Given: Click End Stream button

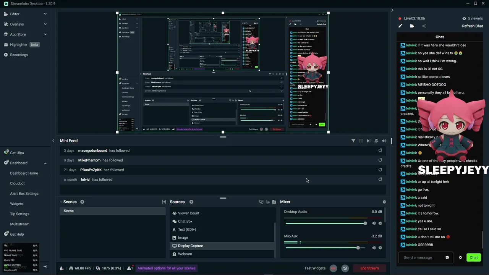Looking at the screenshot, I should click(x=369, y=268).
